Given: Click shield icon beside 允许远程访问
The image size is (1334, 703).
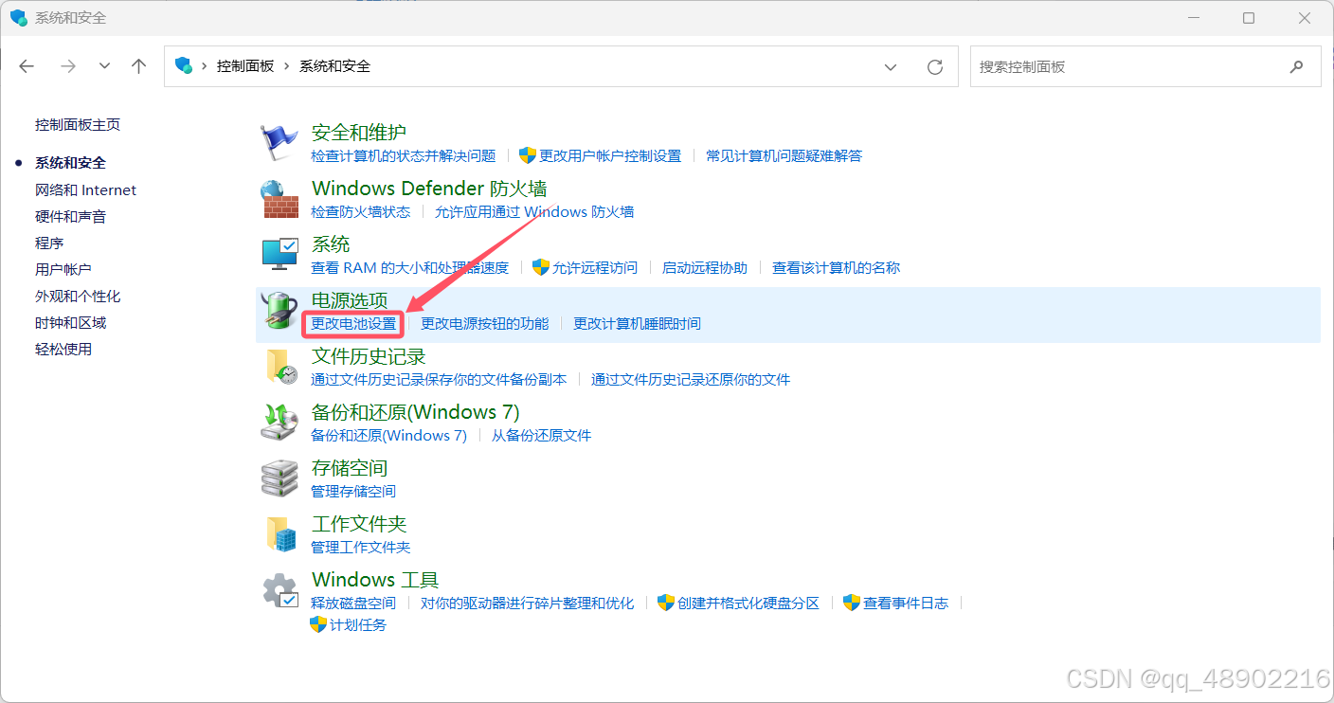Looking at the screenshot, I should point(541,267).
